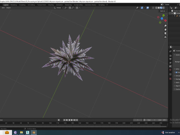The image size is (180, 135).
Task: Click the blue Z axis gizmo ball
Action: pyautogui.click(x=162, y=18)
